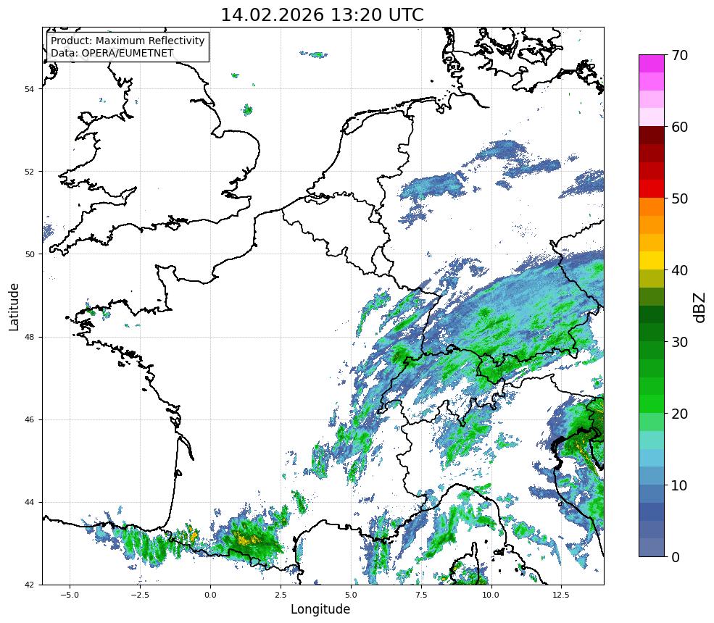Click latitude tick label 52

pos(29,172)
